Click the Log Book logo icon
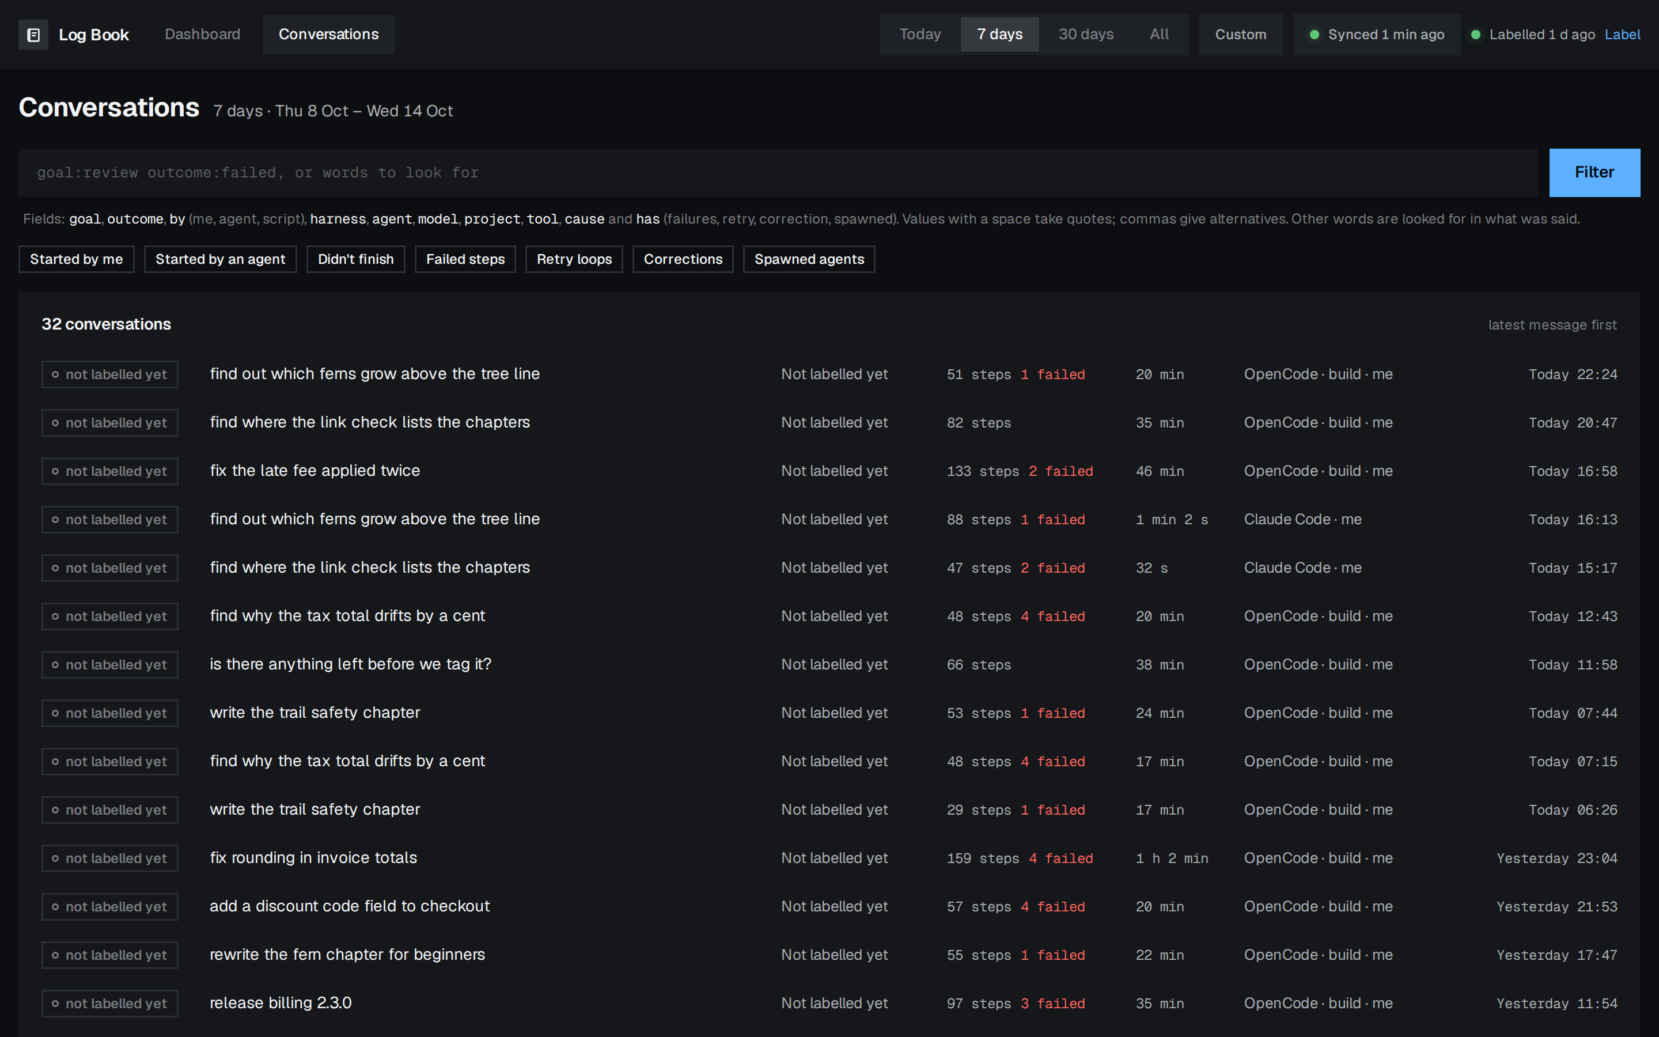This screenshot has width=1659, height=1037. 33,35
